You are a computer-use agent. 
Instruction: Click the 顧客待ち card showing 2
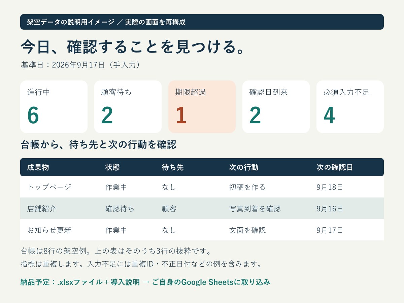coord(128,107)
